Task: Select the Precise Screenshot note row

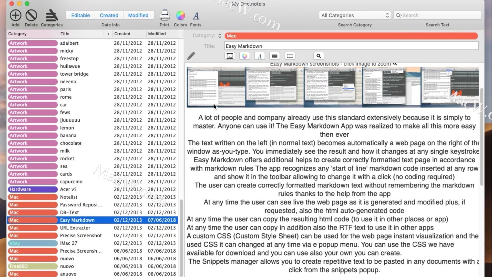Action: (x=92, y=235)
